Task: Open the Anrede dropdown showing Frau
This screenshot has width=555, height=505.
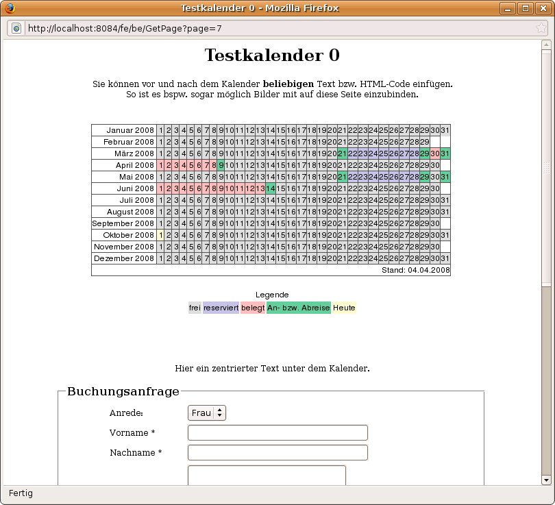Action: pos(206,412)
